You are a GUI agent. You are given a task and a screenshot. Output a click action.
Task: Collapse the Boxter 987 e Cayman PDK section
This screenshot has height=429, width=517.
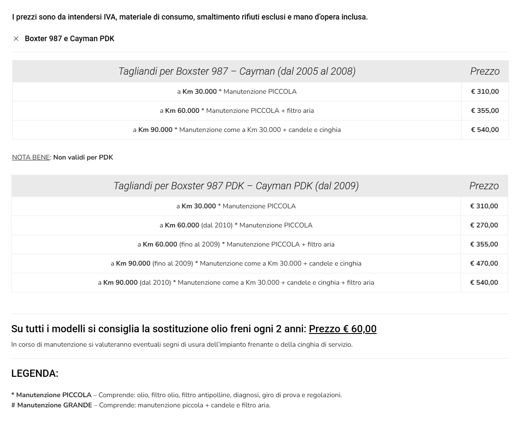(x=70, y=39)
